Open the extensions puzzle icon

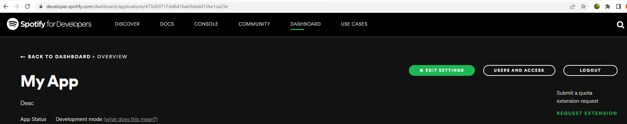click(608, 6)
